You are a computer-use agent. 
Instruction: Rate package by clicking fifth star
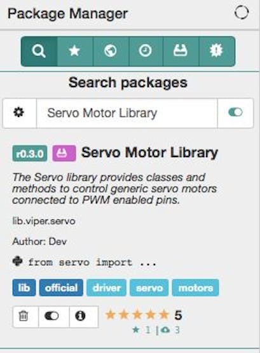(x=163, y=314)
